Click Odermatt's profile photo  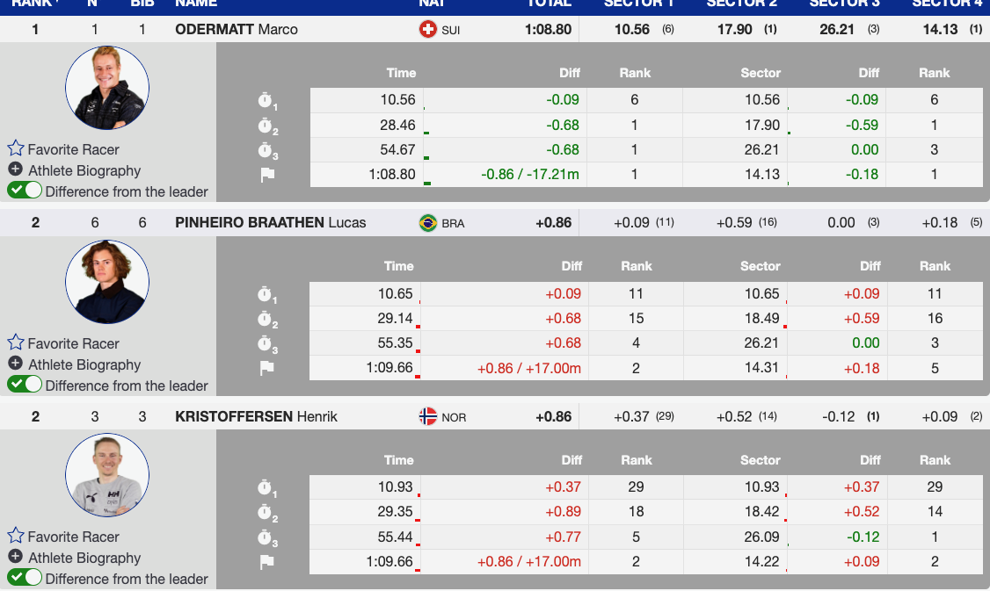[107, 88]
